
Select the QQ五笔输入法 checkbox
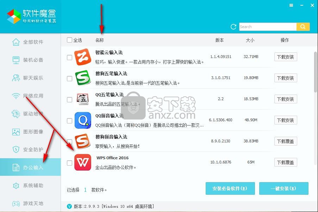pos(70,99)
